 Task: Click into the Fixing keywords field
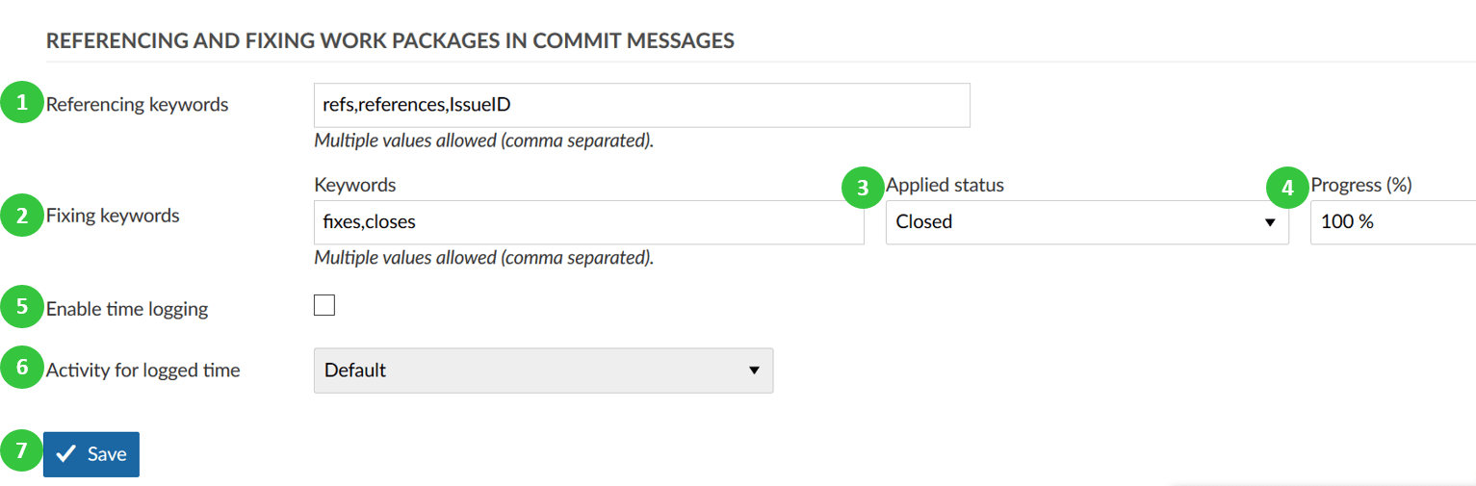point(588,222)
